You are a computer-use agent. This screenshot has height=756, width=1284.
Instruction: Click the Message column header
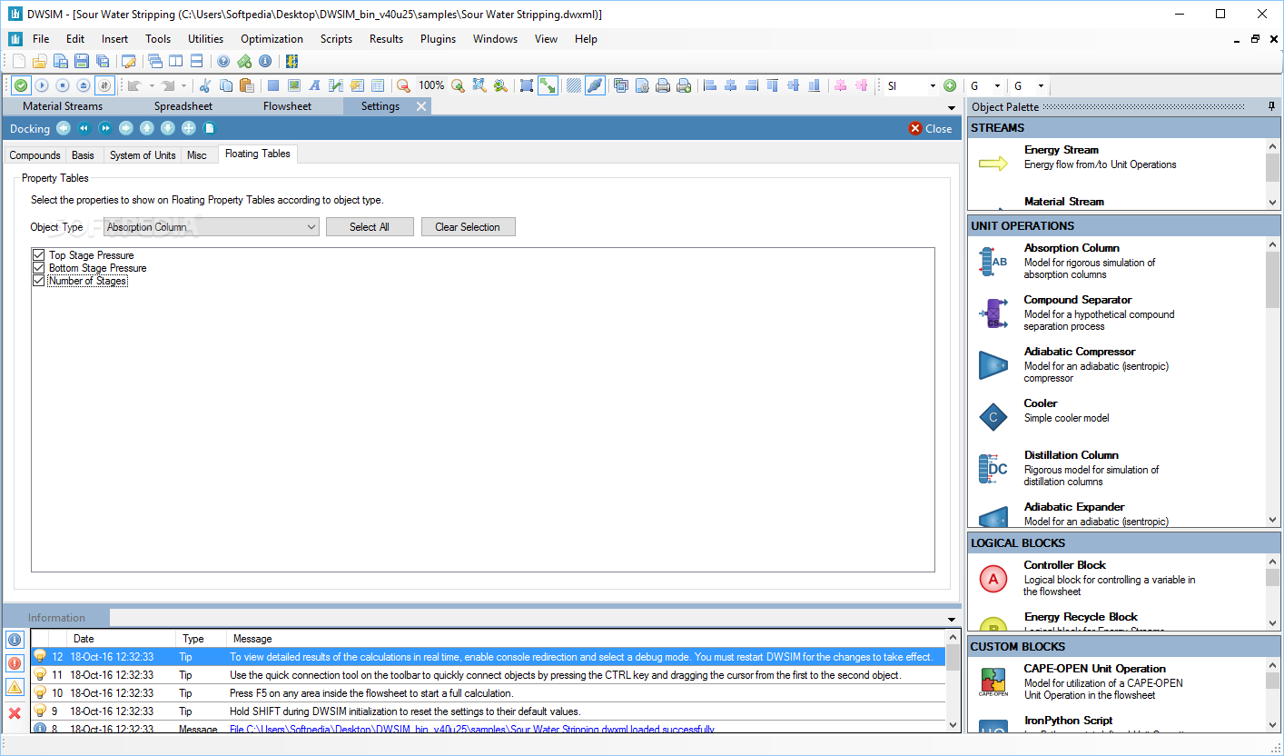(587, 639)
